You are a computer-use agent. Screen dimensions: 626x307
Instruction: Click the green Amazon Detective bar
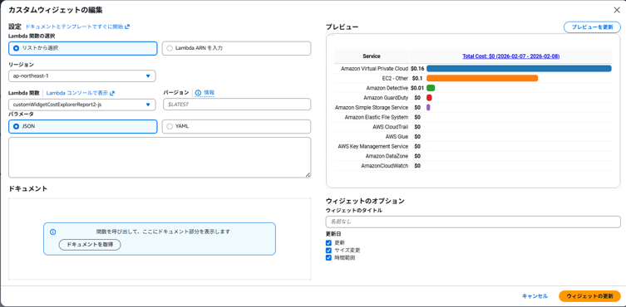[x=431, y=88]
